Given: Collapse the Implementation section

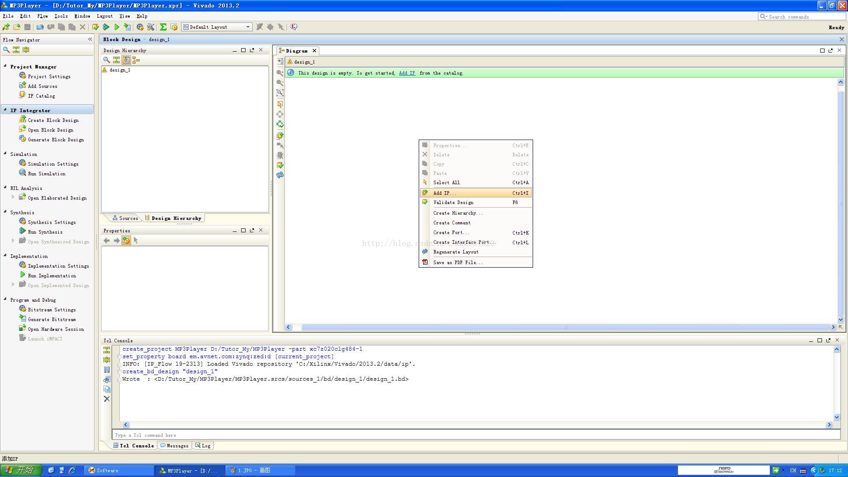Looking at the screenshot, I should click(5, 255).
